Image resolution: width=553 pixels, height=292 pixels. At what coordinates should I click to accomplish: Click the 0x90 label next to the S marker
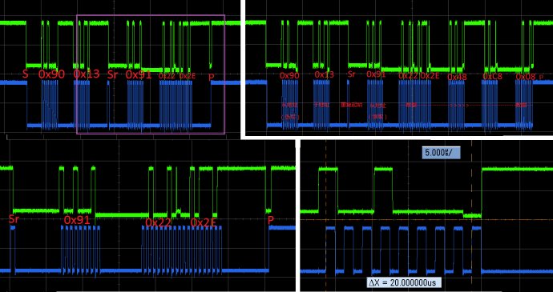[51, 74]
